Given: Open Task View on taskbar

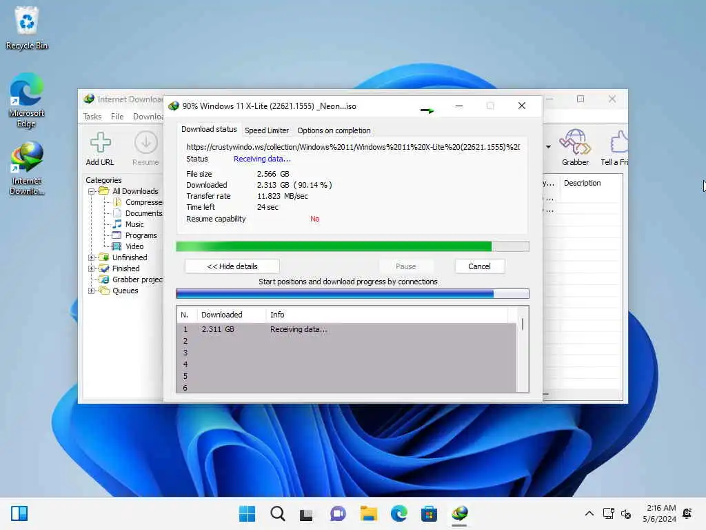Looking at the screenshot, I should [307, 513].
